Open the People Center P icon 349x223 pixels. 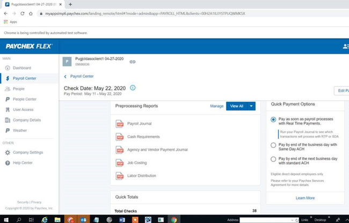pos(8,99)
